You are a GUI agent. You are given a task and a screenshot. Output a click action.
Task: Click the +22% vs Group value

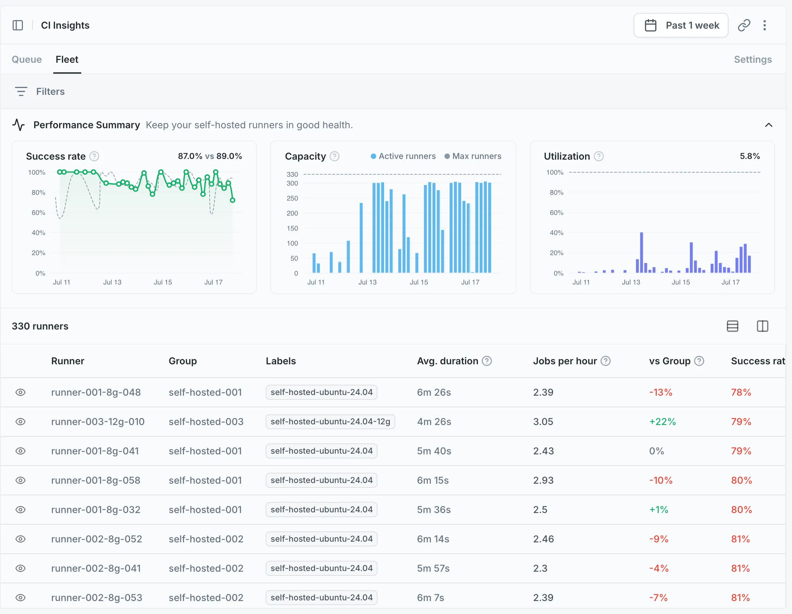coord(663,422)
